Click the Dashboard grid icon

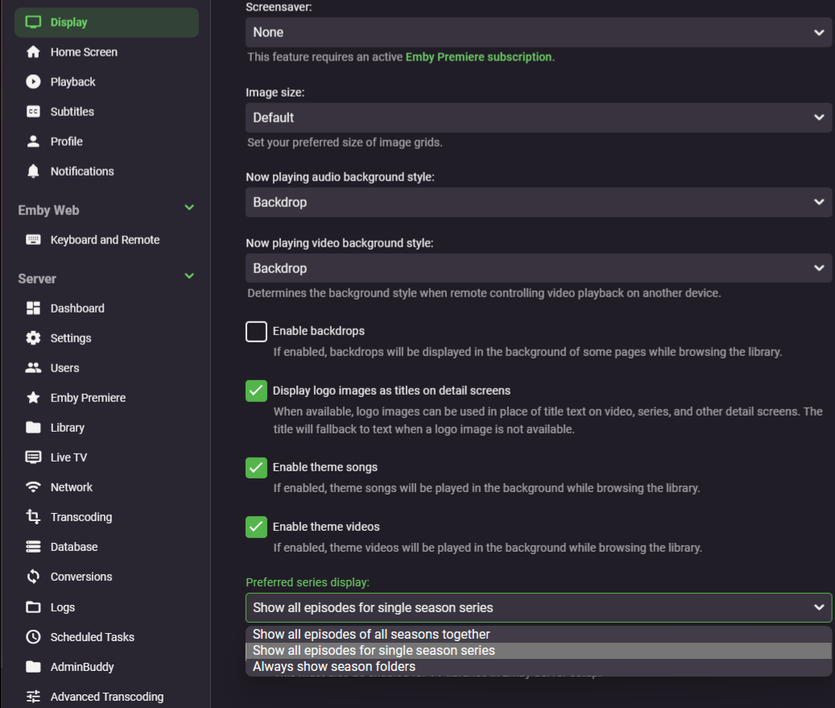(x=33, y=308)
